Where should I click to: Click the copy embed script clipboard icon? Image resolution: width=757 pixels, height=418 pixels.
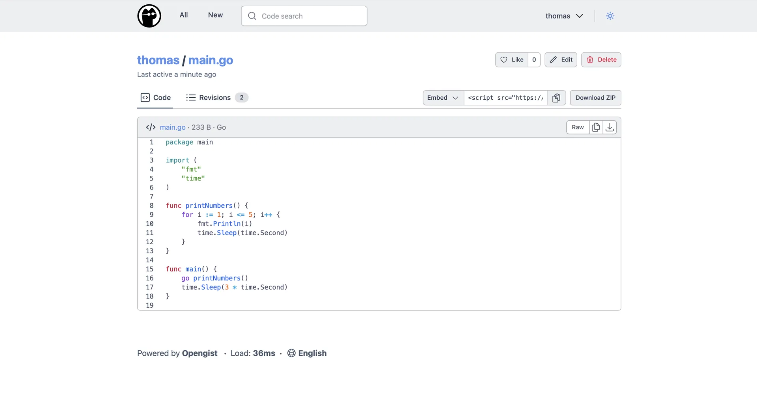tap(556, 98)
